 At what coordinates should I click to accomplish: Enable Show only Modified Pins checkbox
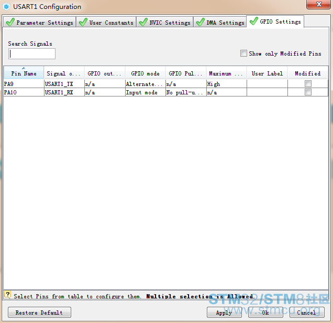point(243,53)
